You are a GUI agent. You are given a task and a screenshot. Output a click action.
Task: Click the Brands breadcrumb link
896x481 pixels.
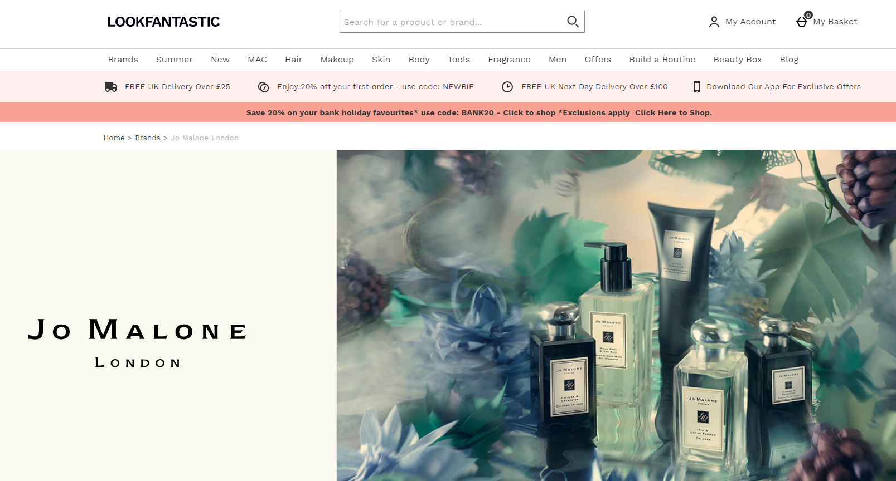point(148,138)
